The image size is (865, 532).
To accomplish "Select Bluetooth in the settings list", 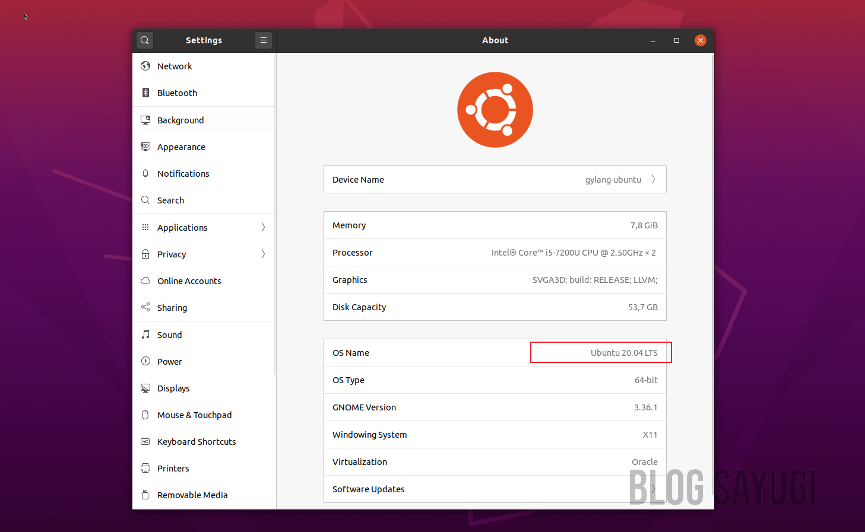I will click(204, 93).
